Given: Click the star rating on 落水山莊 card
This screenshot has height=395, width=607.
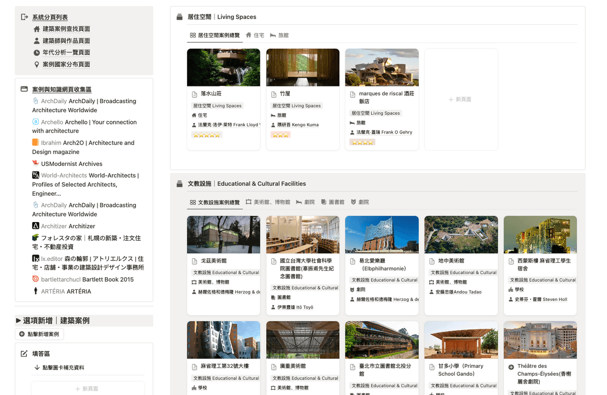Looking at the screenshot, I should pos(206,135).
